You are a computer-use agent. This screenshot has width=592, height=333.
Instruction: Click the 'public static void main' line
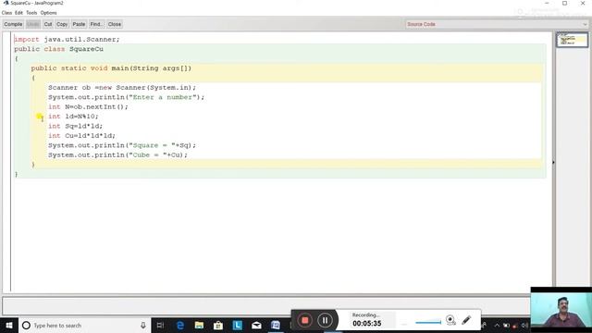tap(111, 68)
